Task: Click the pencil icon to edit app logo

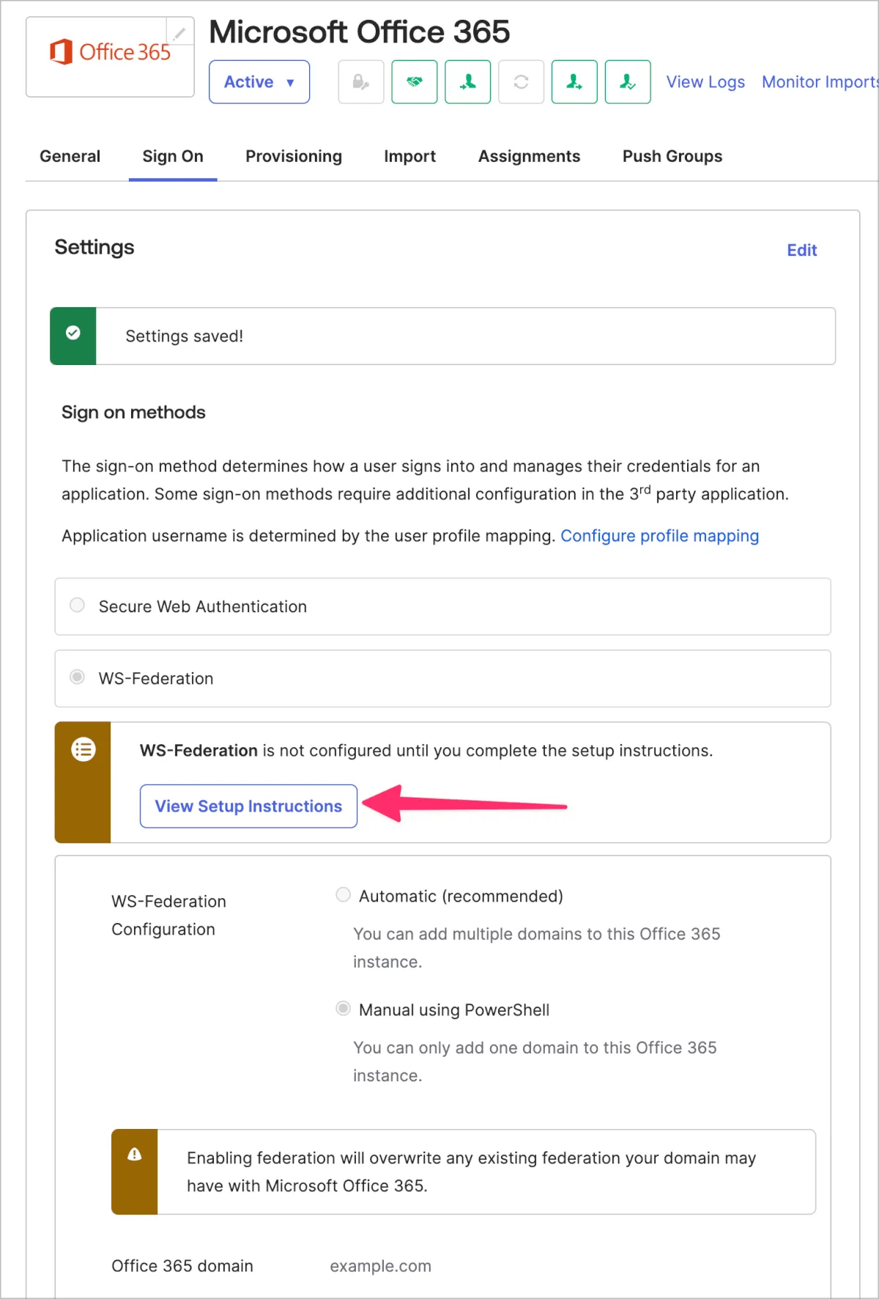Action: click(179, 33)
